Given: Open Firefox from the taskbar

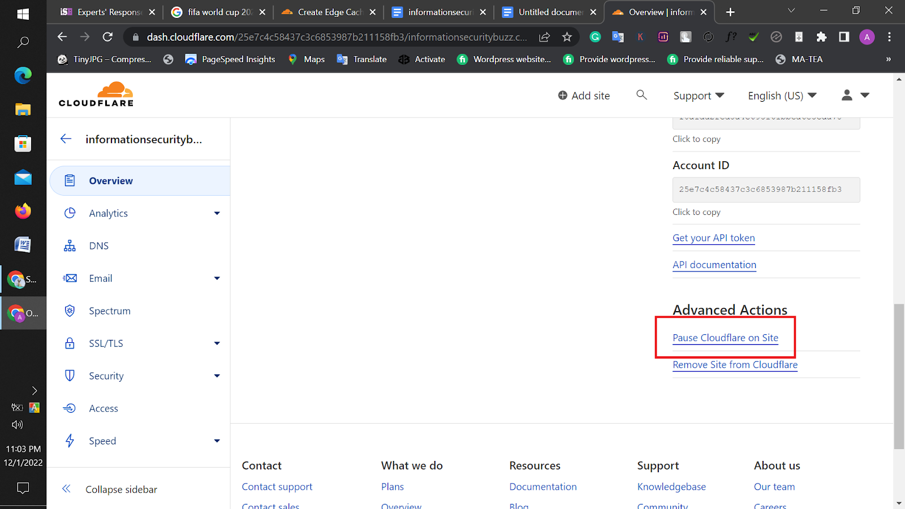Looking at the screenshot, I should click(23, 211).
